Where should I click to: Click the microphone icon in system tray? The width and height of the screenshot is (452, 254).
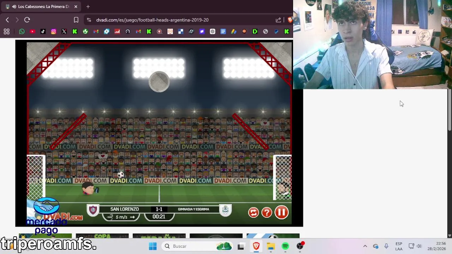point(386,246)
